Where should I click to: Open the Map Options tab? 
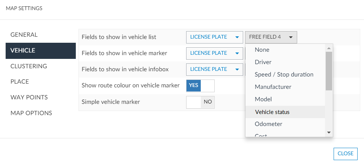pos(31,113)
